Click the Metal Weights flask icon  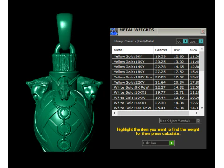[x=114, y=32]
